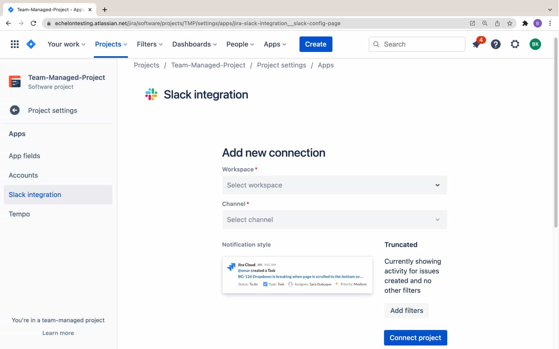Click the Slack logo beside the heading

(x=151, y=94)
